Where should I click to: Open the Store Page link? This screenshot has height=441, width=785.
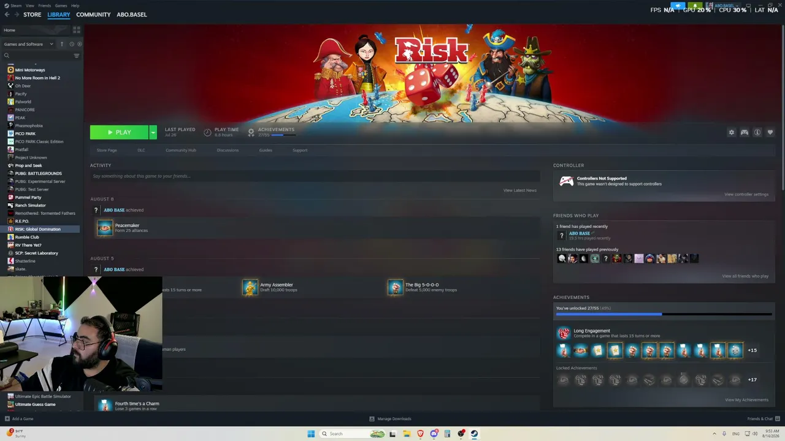107,150
